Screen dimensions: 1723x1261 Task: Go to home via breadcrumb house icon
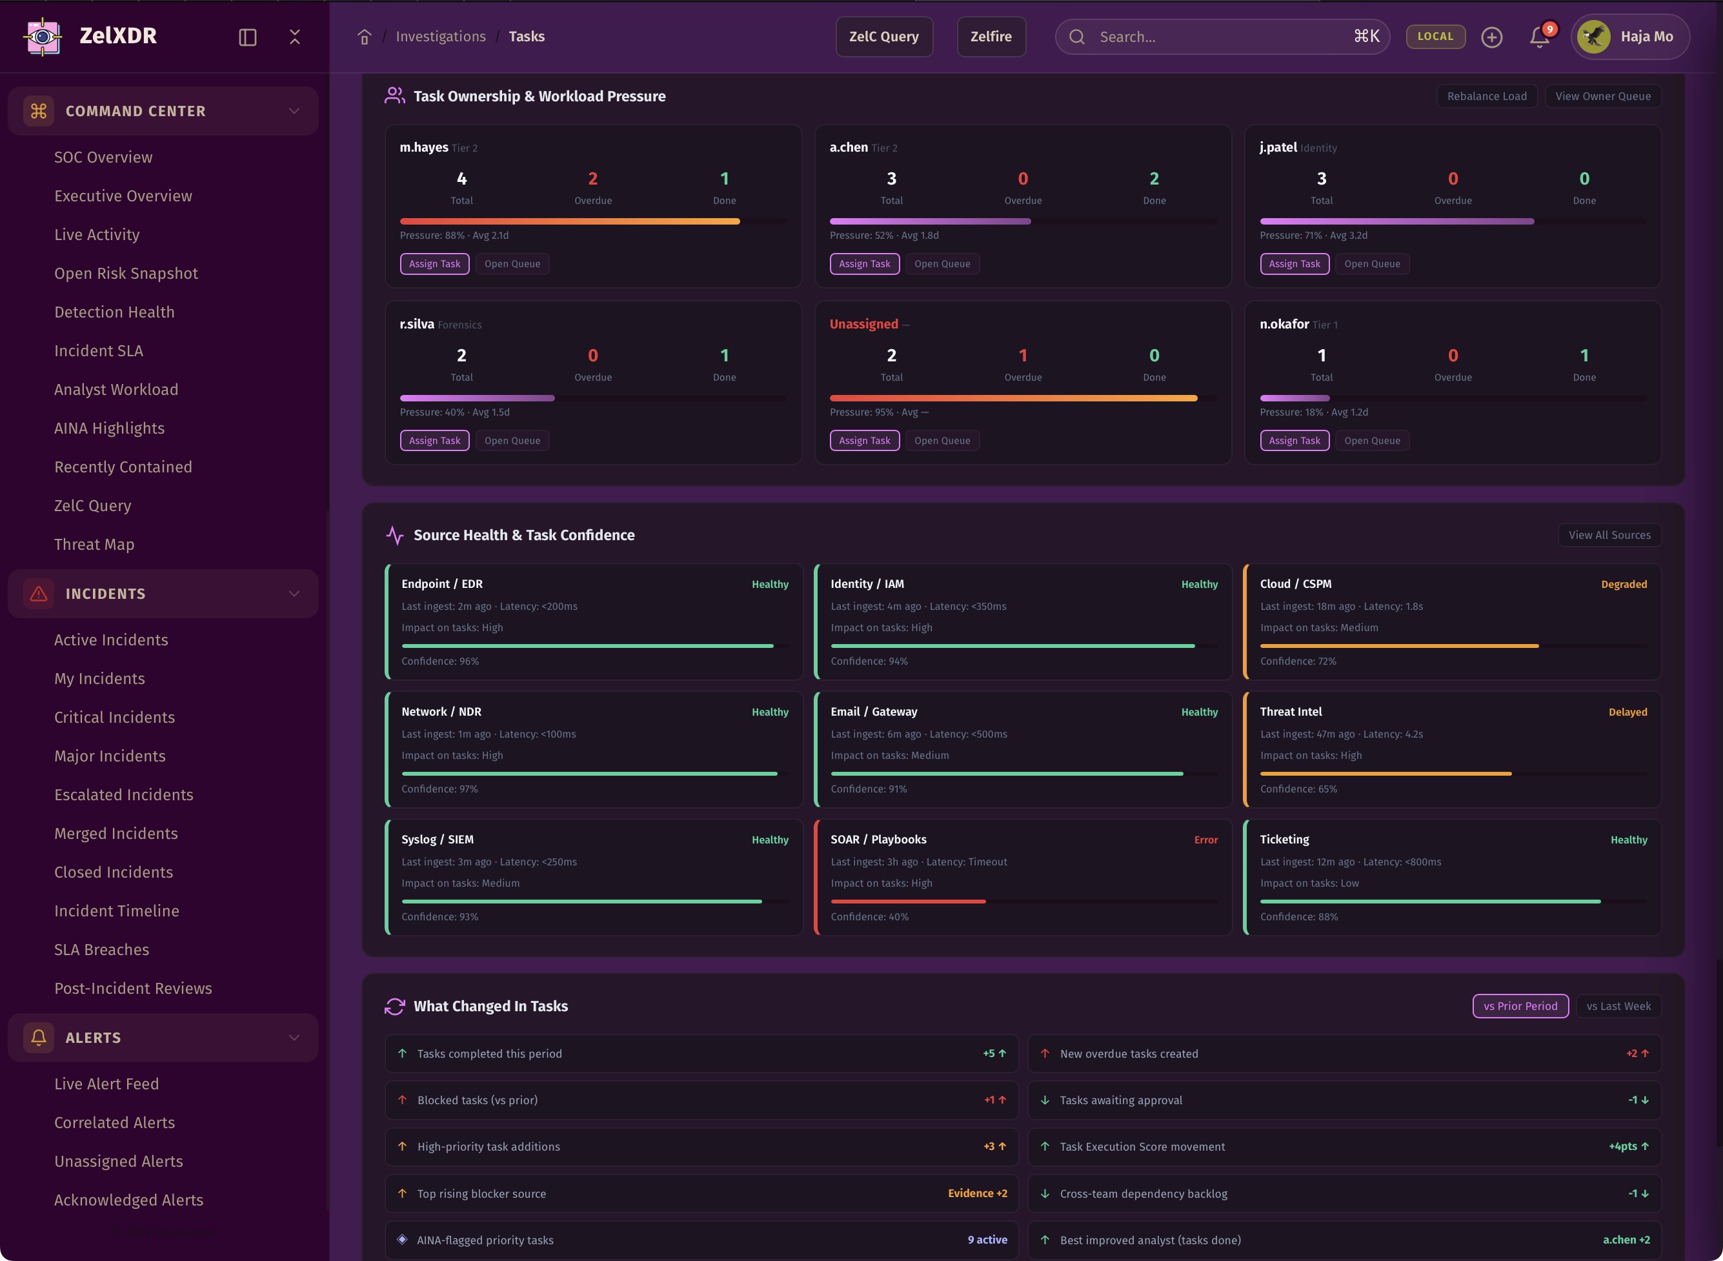point(364,37)
